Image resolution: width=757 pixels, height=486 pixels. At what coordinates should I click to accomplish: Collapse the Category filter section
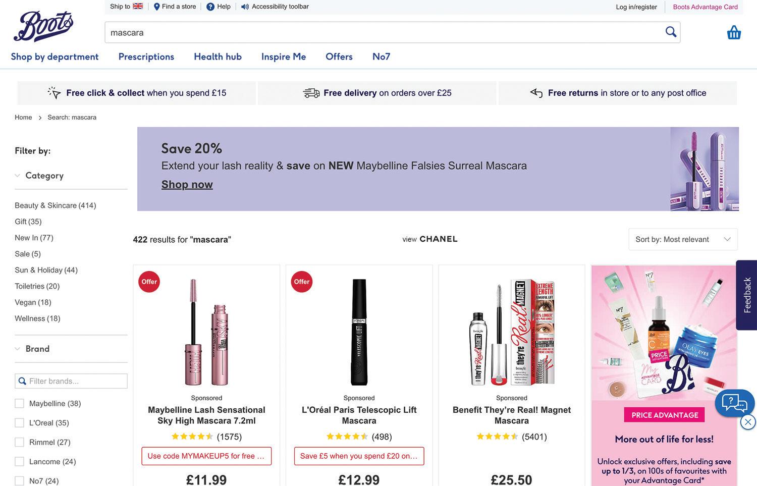pyautogui.click(x=18, y=176)
